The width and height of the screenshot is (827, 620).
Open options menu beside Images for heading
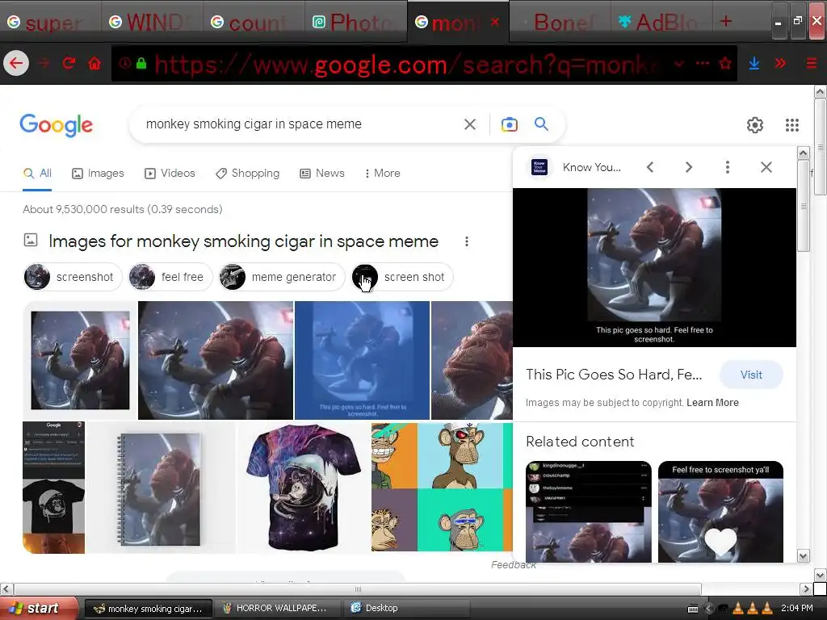466,241
